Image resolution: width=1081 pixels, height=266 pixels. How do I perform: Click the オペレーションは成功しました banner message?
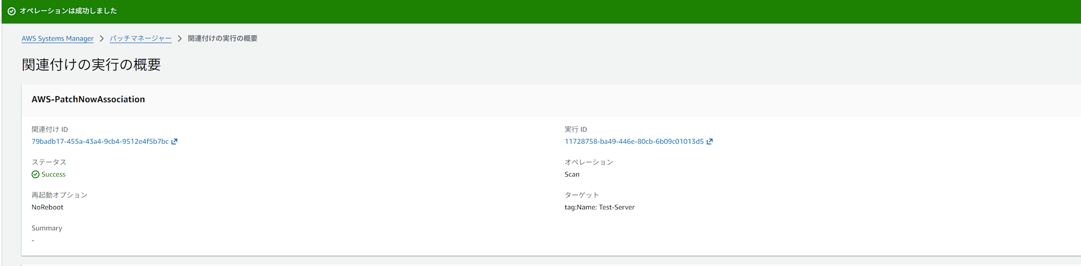[68, 11]
